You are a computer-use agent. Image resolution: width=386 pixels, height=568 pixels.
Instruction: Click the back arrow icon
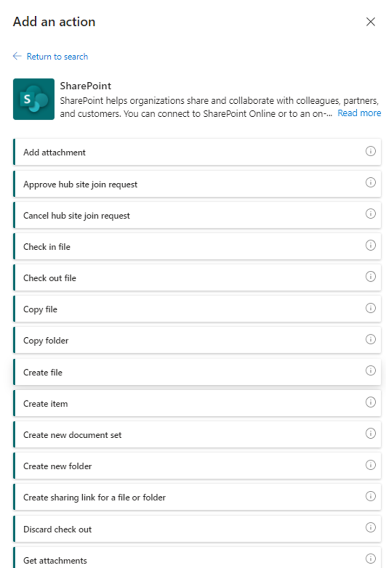(17, 56)
